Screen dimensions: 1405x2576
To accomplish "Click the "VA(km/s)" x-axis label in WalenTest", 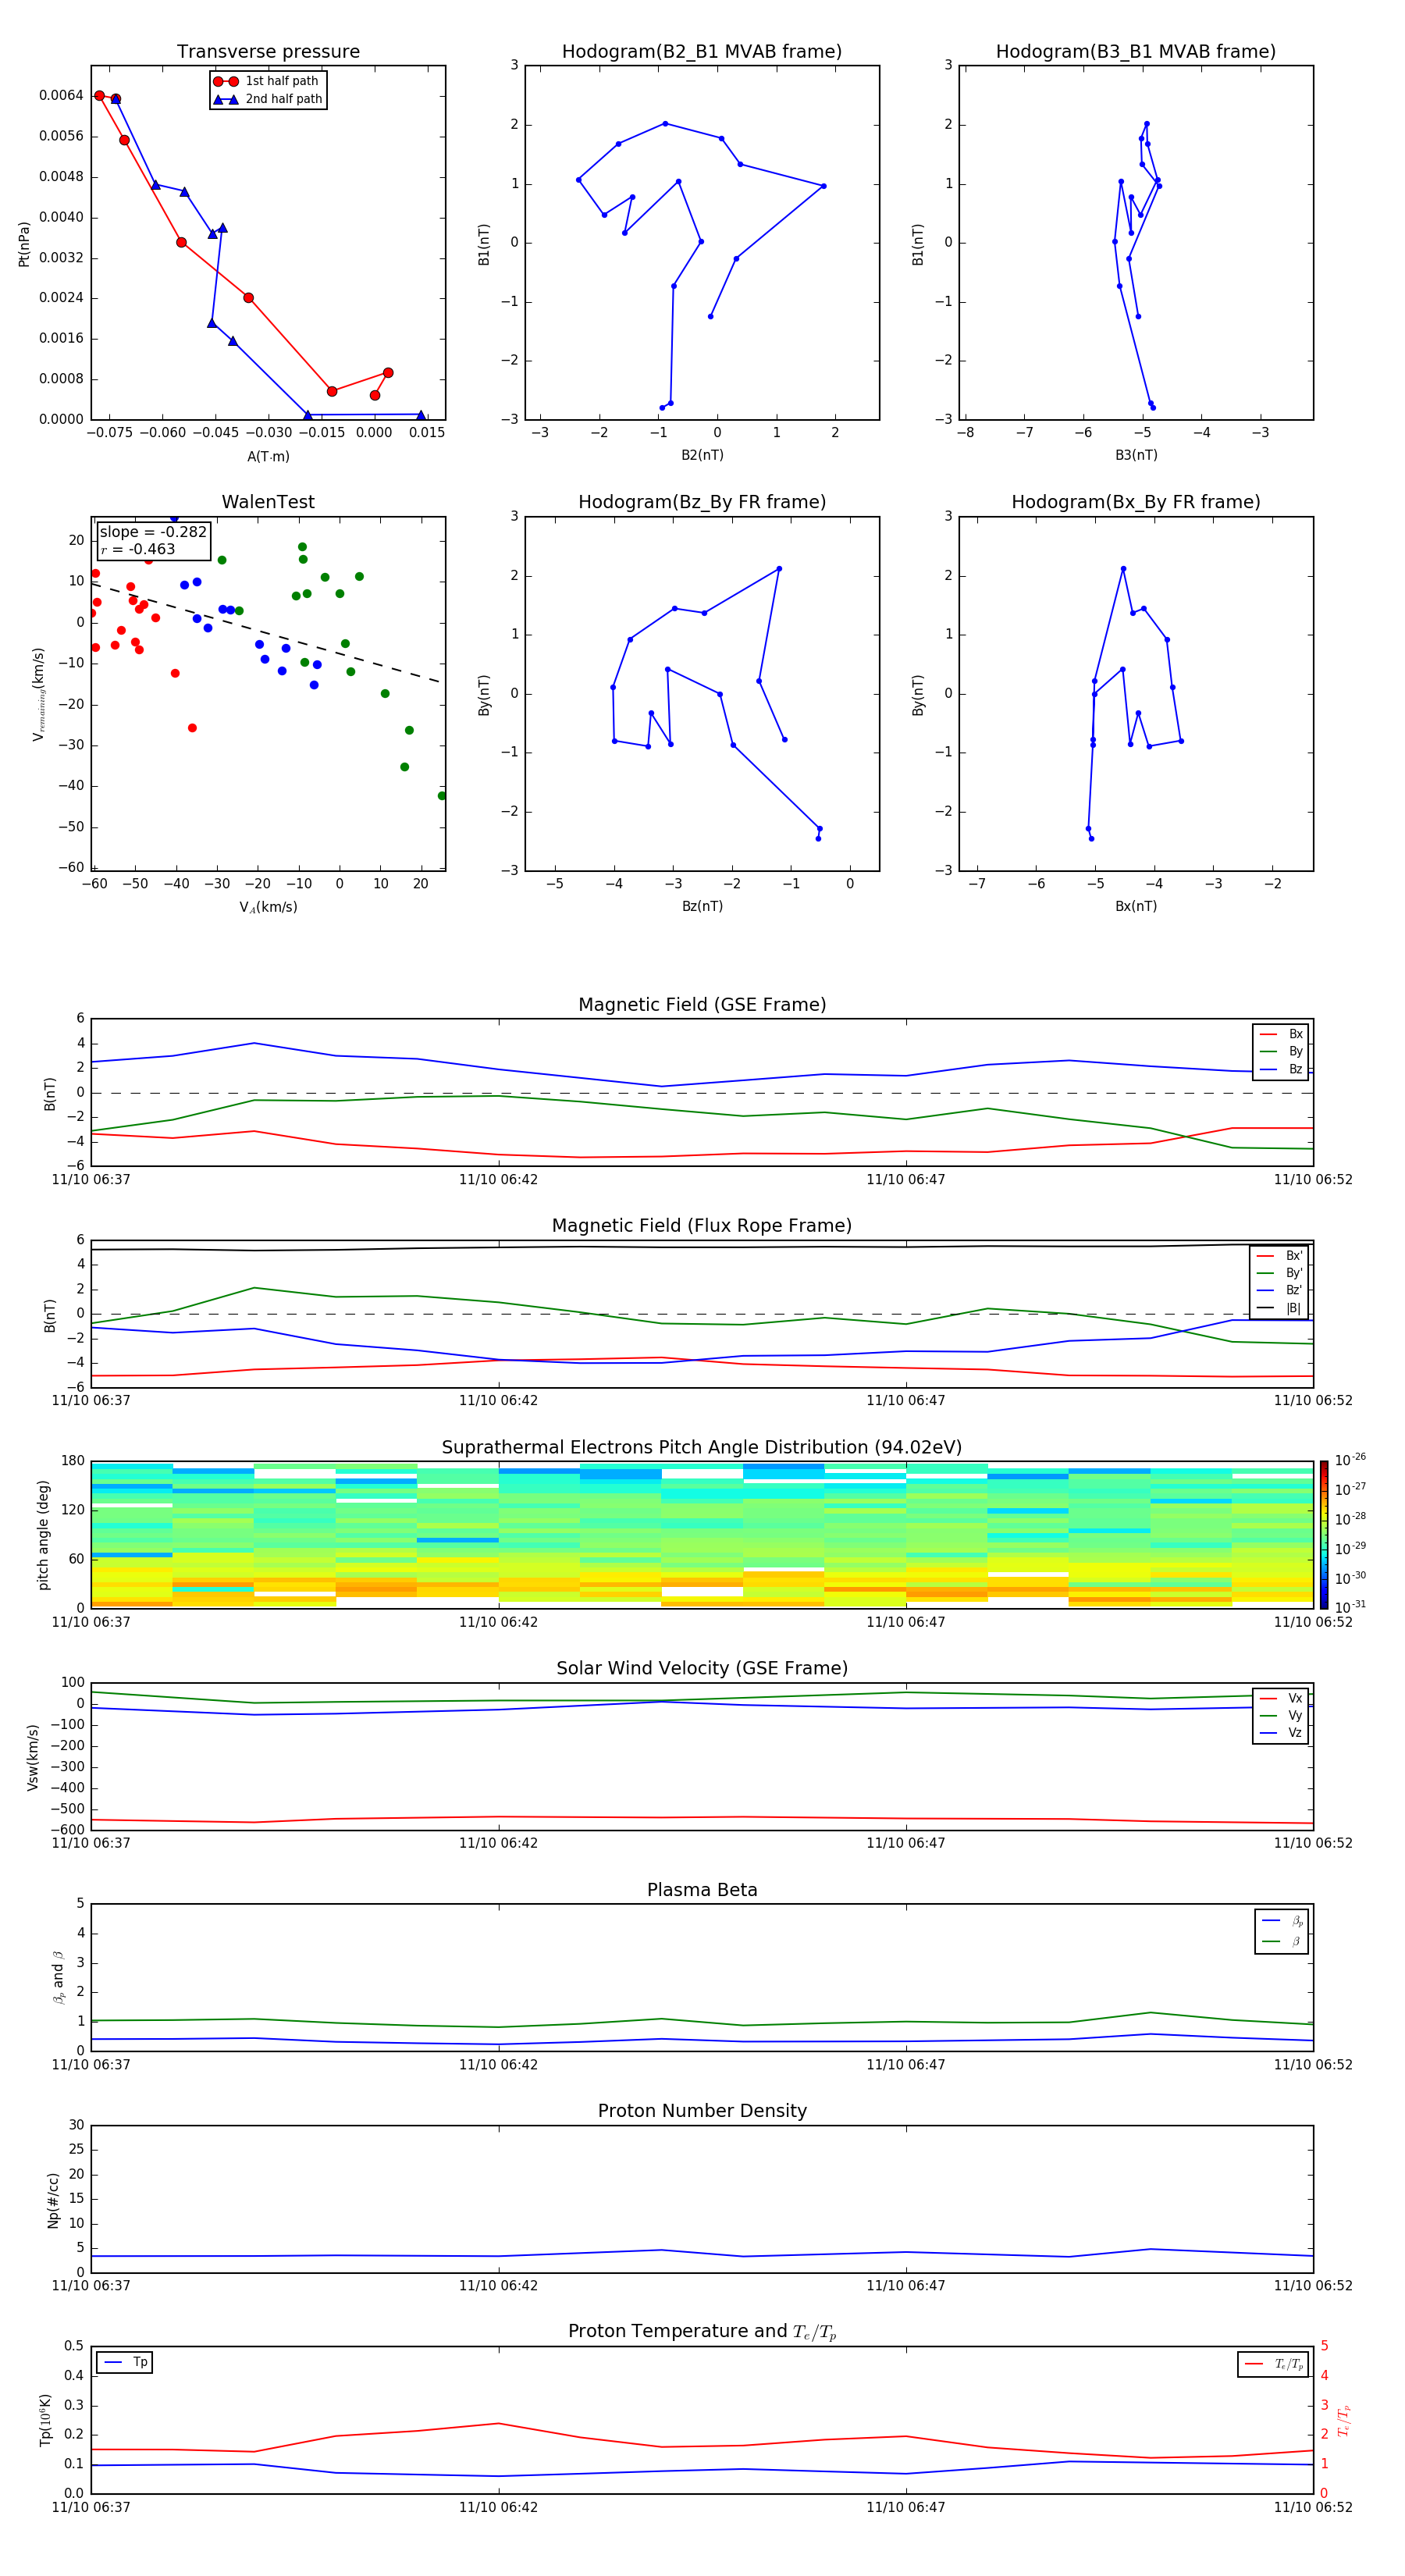I will click(x=268, y=907).
